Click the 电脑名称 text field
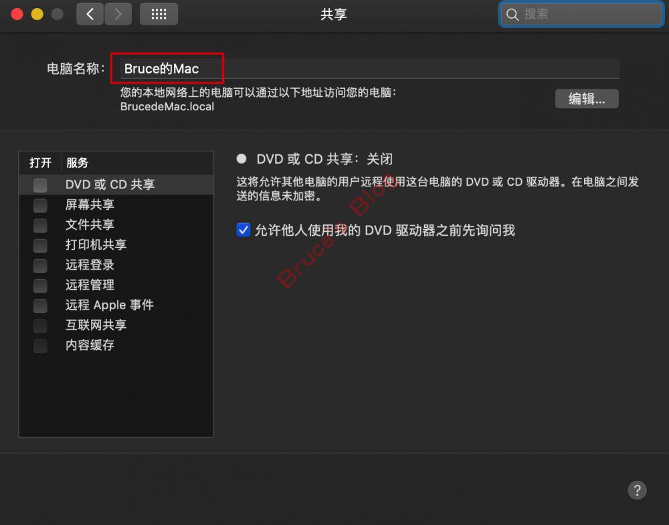The width and height of the screenshot is (669, 525). 368,69
